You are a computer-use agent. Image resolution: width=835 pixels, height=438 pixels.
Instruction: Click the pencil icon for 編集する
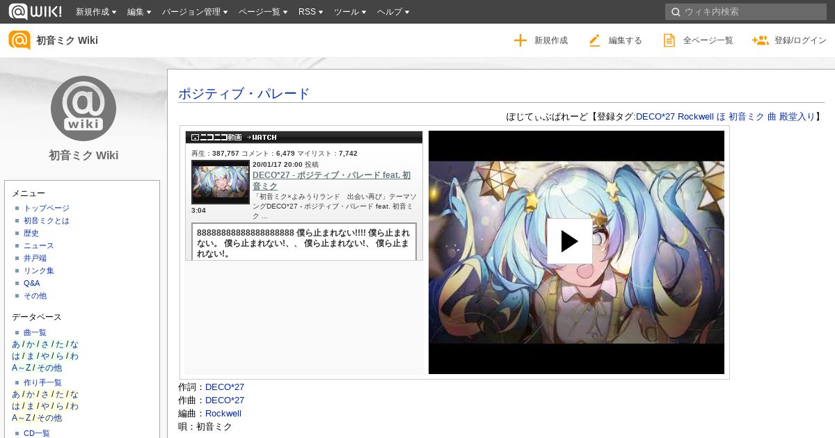[594, 40]
